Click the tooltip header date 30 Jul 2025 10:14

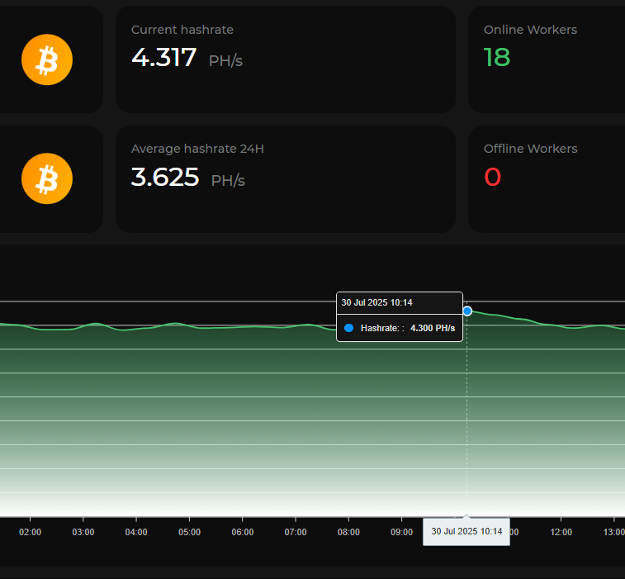click(x=376, y=302)
